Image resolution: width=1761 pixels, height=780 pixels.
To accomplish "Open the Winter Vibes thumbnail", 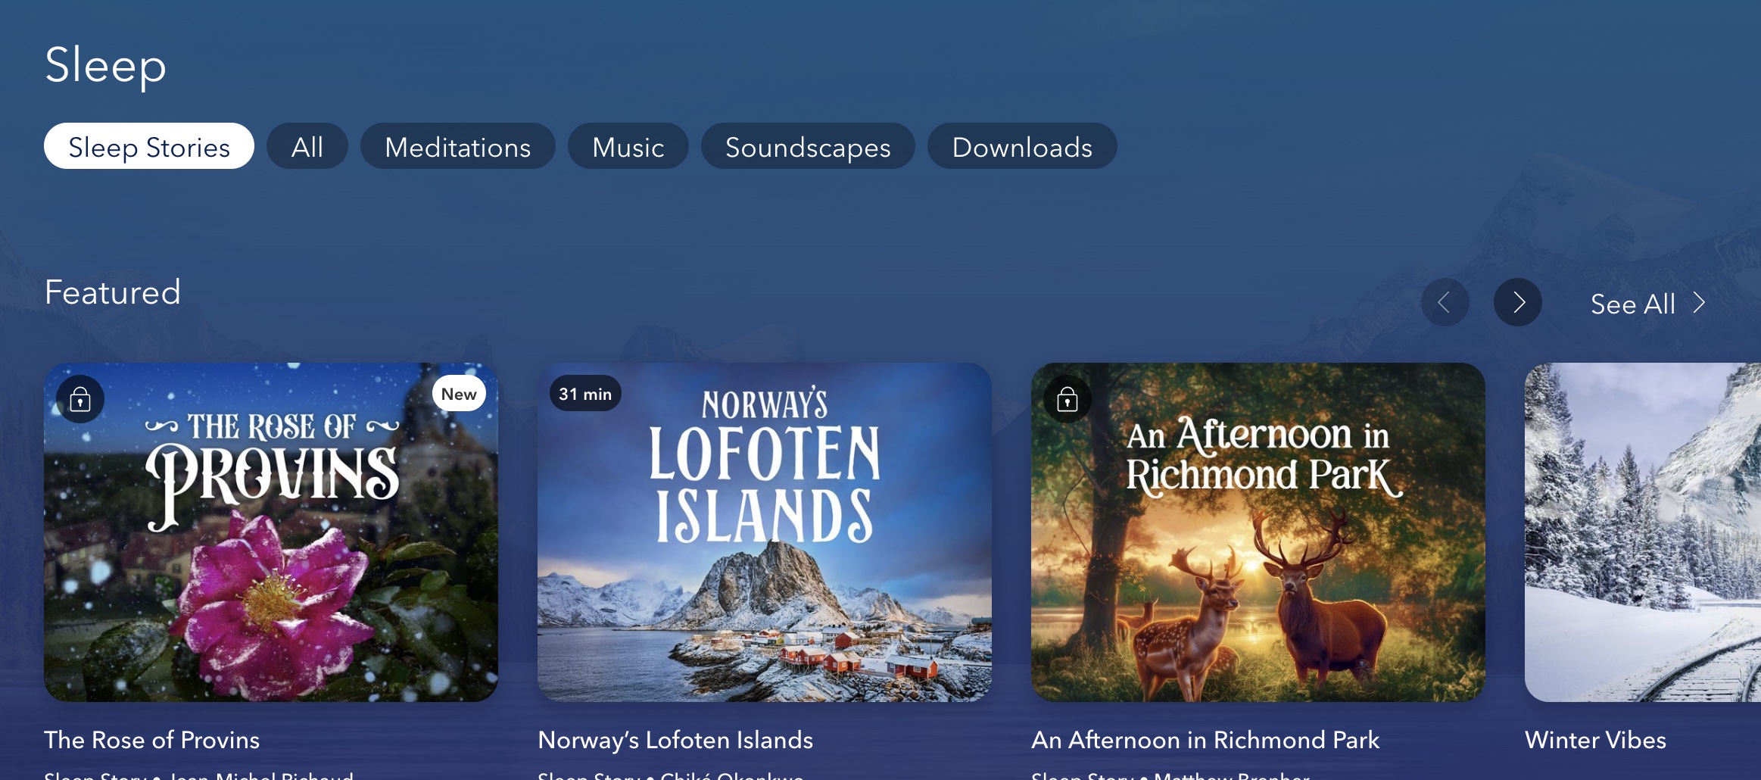I will click(1643, 532).
